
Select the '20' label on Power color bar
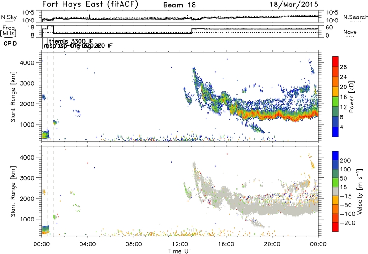tap(343, 87)
